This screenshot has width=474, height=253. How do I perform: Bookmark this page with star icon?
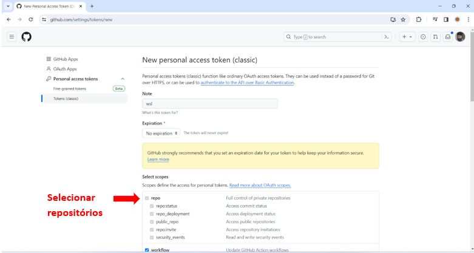(x=403, y=19)
